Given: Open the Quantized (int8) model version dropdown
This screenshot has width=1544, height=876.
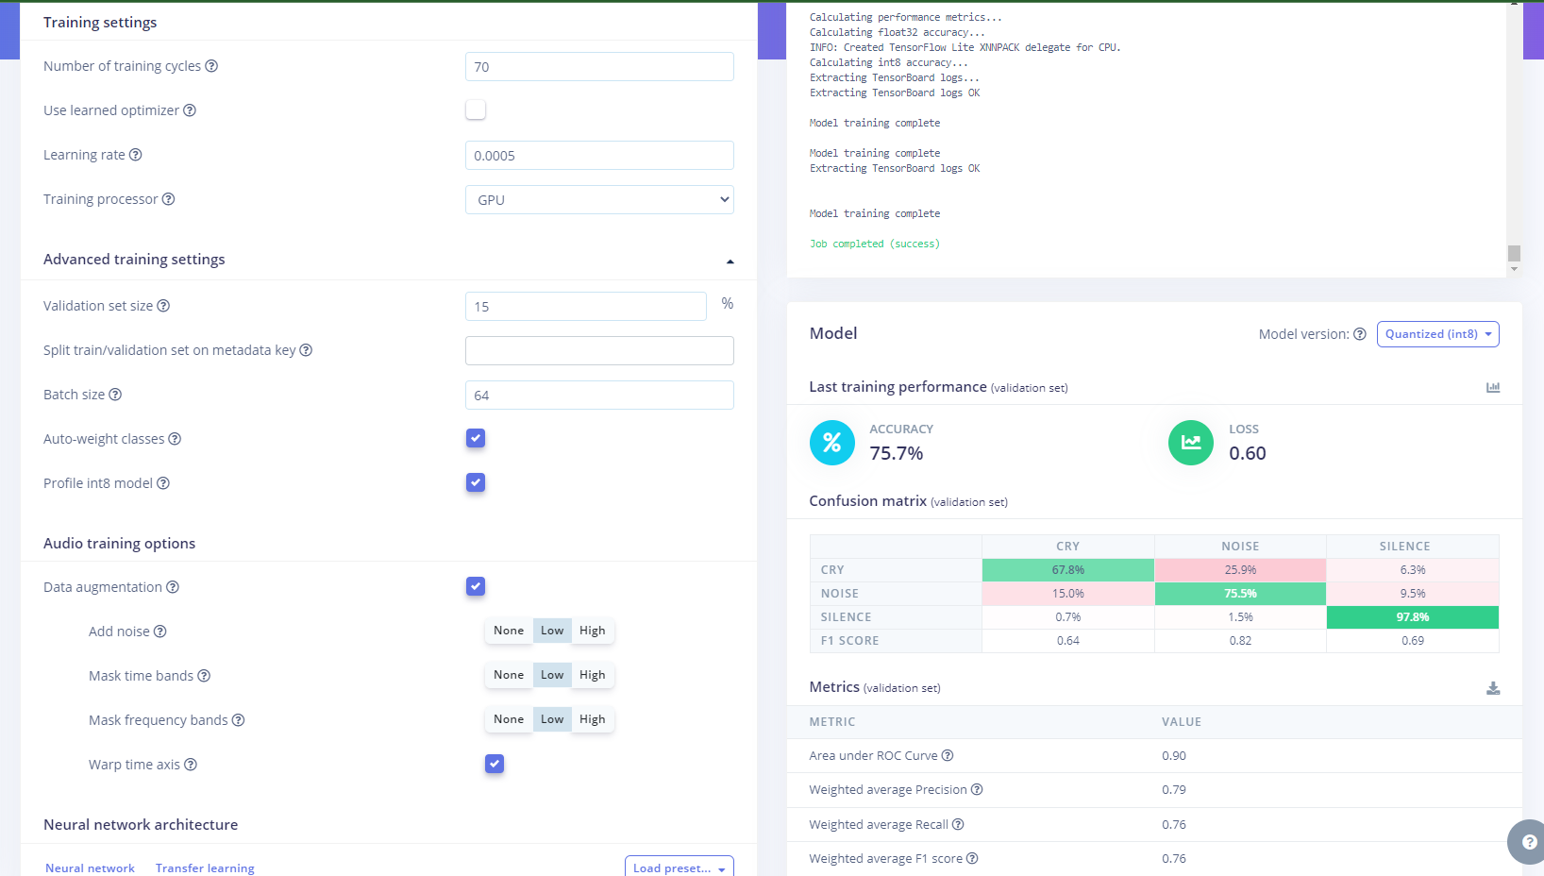Looking at the screenshot, I should pyautogui.click(x=1437, y=334).
